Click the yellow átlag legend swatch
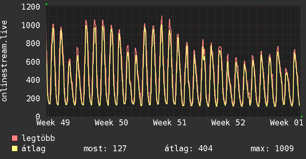The image size is (306, 159). [x=14, y=149]
